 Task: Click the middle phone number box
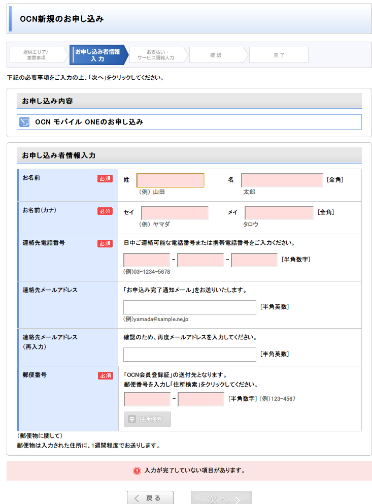tap(200, 260)
